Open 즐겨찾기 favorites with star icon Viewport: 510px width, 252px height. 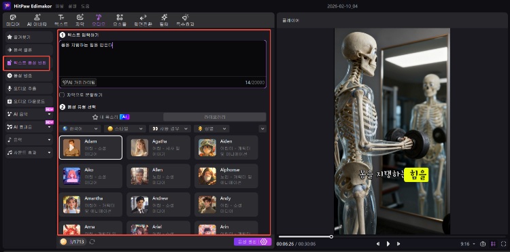pyautogui.click(x=29, y=37)
